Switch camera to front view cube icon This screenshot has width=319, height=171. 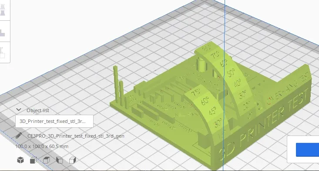click(x=34, y=160)
